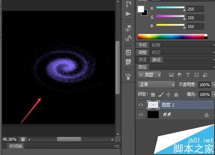The image size is (215, 155).
Task: Open the 通道 panel group menu arrow
Action: (214, 59)
